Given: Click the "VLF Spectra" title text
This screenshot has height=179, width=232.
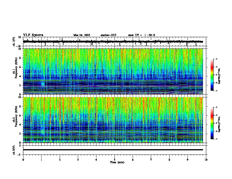Looking at the screenshot, I should [x=33, y=35].
